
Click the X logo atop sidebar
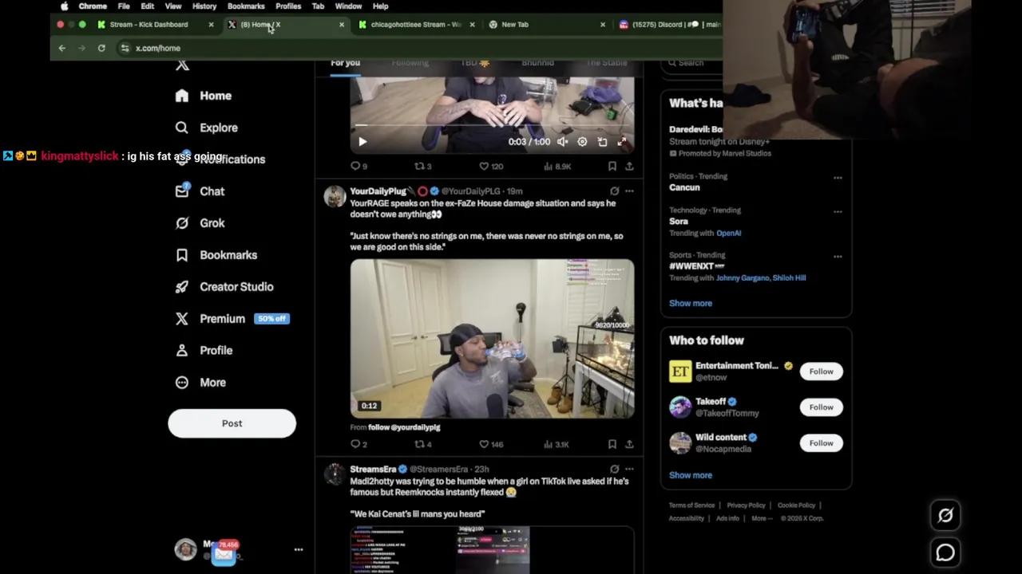pyautogui.click(x=182, y=65)
